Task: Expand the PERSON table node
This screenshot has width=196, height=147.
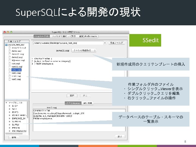Action: (10, 128)
